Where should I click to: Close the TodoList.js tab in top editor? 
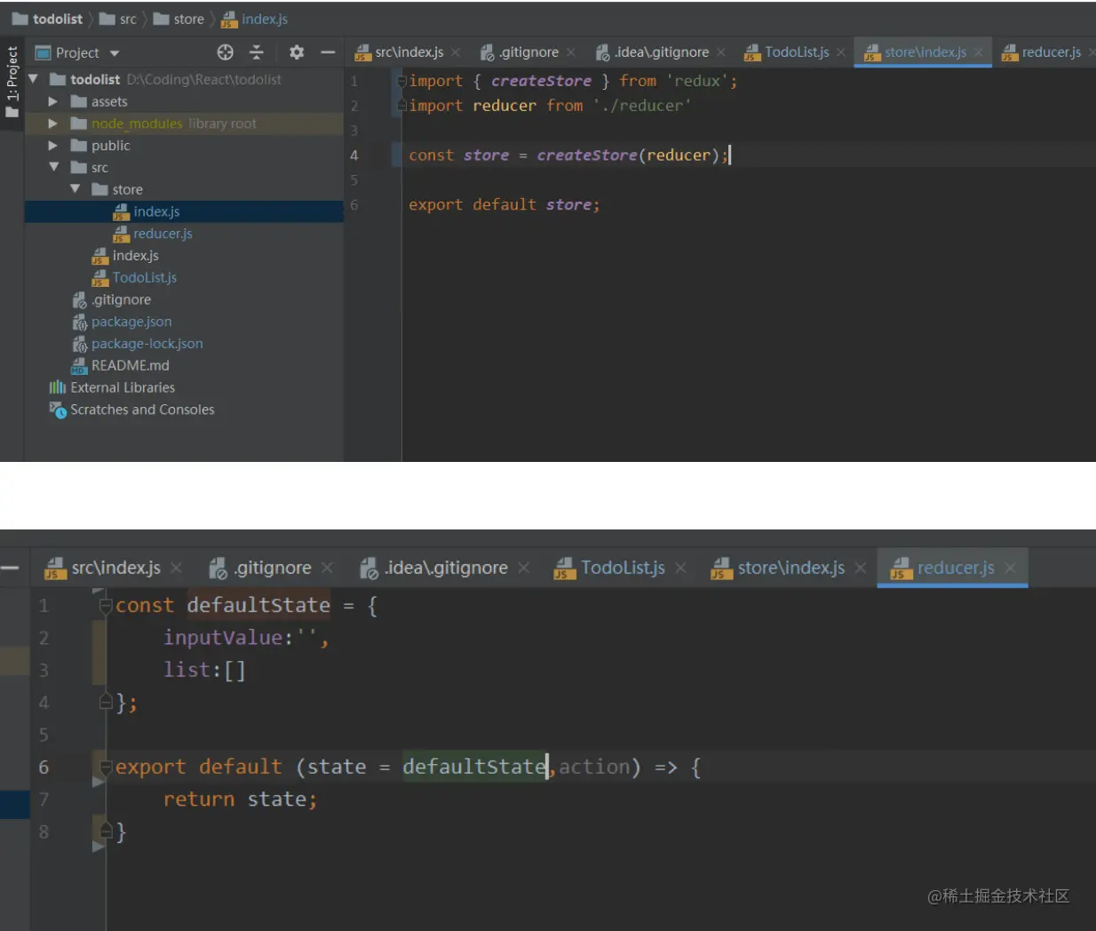tap(841, 52)
